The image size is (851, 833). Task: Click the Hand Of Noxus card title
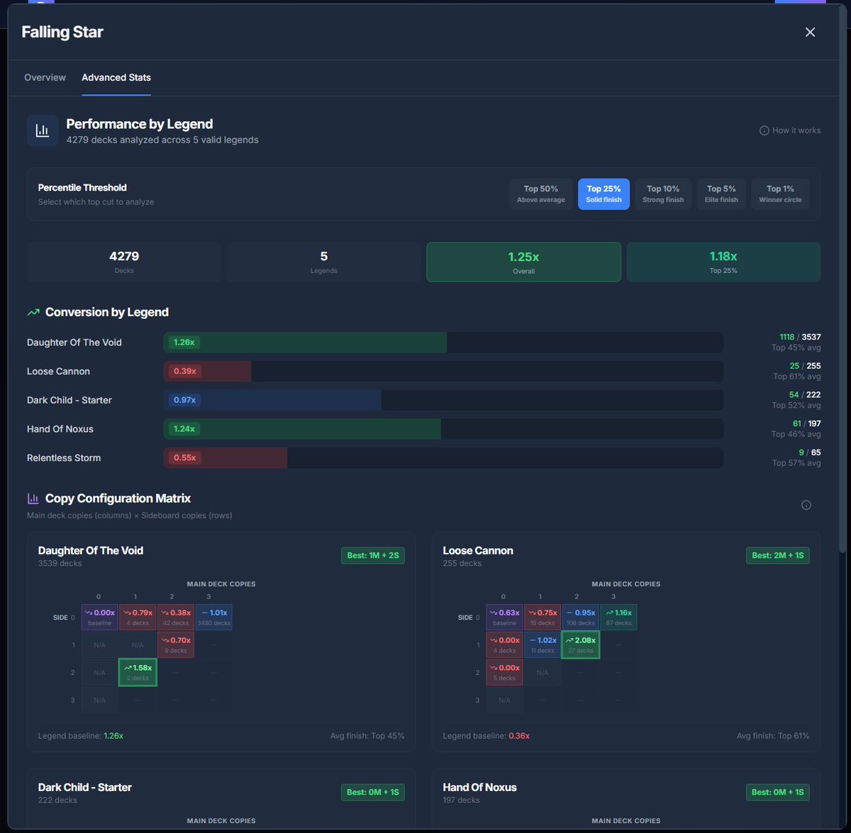click(x=479, y=787)
